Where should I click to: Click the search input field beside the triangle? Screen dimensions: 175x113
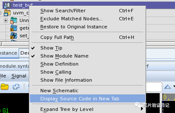pyautogui.click(x=154, y=87)
